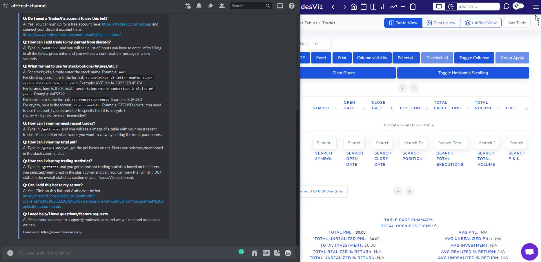Open the TradesViz calendar icon
The height and width of the screenshot is (262, 541).
(x=364, y=7)
